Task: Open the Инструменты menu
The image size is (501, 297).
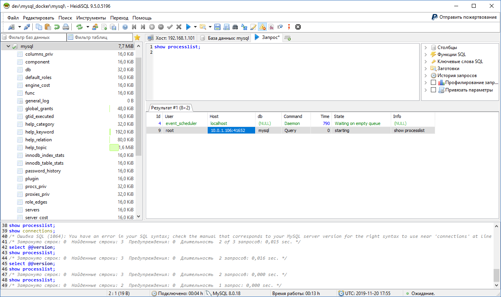Action: point(91,18)
